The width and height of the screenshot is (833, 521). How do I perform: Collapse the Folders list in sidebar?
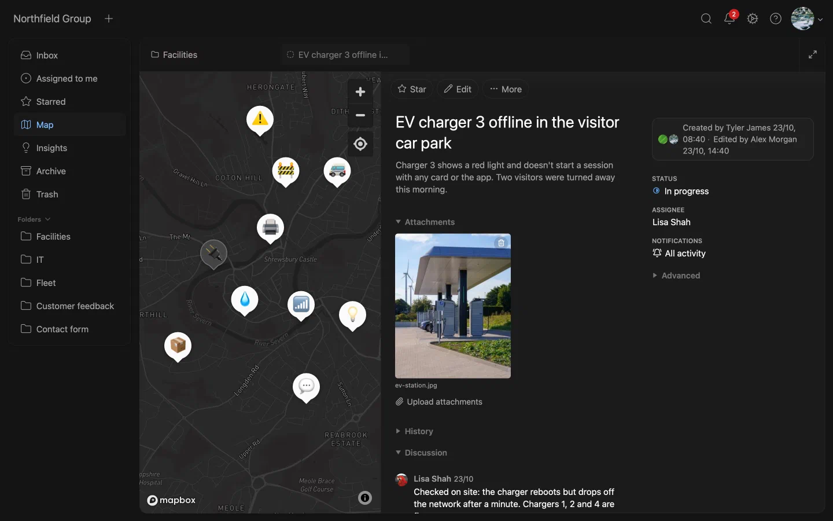point(34,219)
